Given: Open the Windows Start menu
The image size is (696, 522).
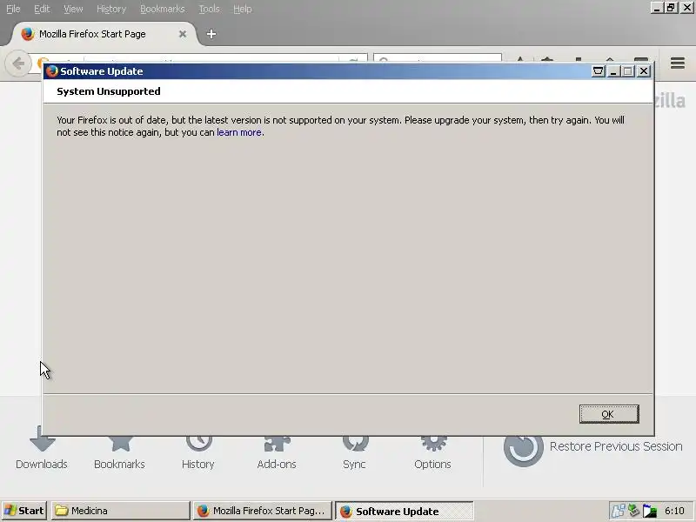Looking at the screenshot, I should (24, 511).
